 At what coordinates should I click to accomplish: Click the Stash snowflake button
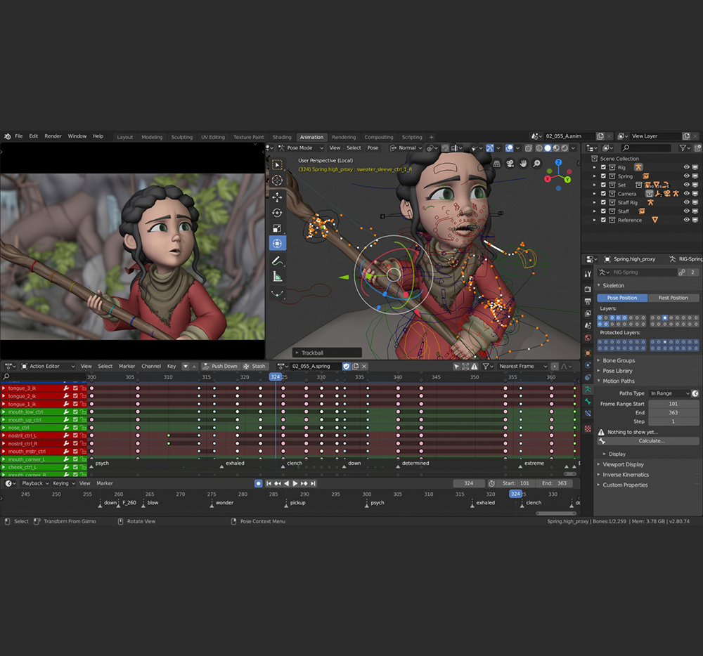(254, 366)
